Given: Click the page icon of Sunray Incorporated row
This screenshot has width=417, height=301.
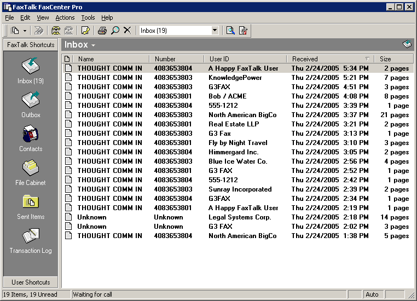Looking at the screenshot, I should coord(68,189).
